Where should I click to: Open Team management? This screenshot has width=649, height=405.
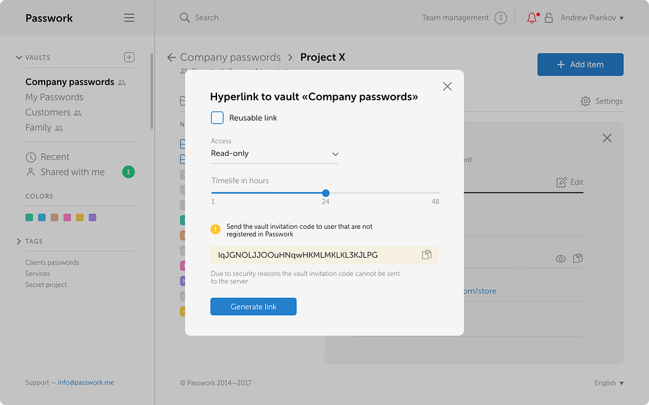pos(455,18)
